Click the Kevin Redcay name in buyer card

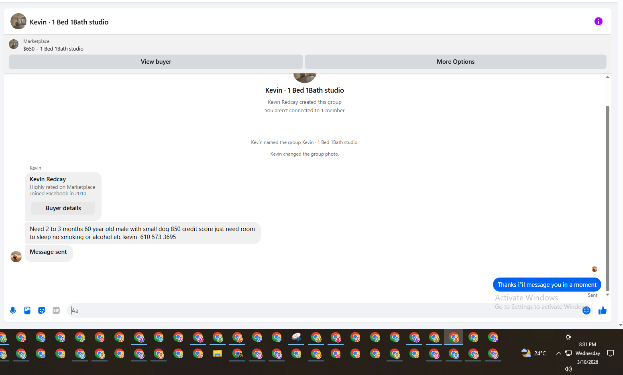(48, 179)
